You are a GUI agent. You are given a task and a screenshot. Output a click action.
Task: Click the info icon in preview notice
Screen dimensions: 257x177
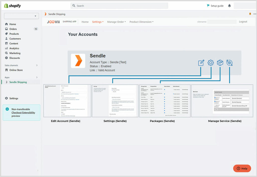[x=7, y=109]
